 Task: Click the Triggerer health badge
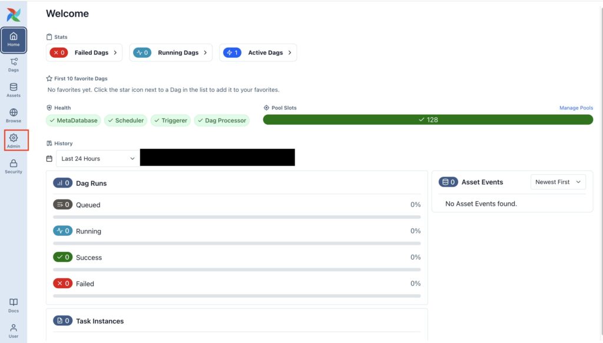(x=171, y=120)
